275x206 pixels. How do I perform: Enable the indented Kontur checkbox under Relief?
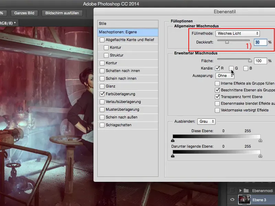click(x=106, y=47)
